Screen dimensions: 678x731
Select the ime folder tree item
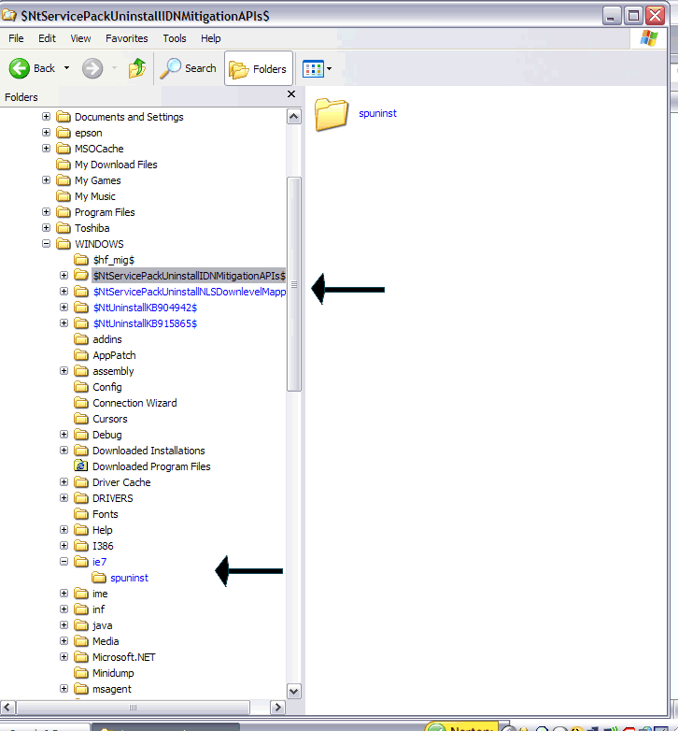point(100,594)
